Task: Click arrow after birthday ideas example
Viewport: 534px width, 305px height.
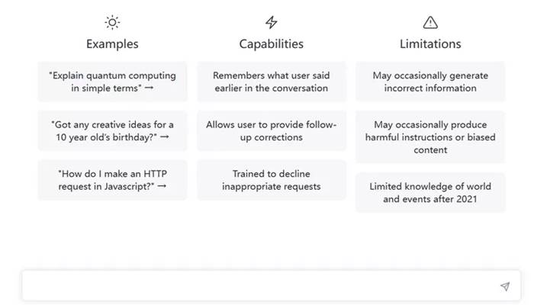Action: pos(165,136)
